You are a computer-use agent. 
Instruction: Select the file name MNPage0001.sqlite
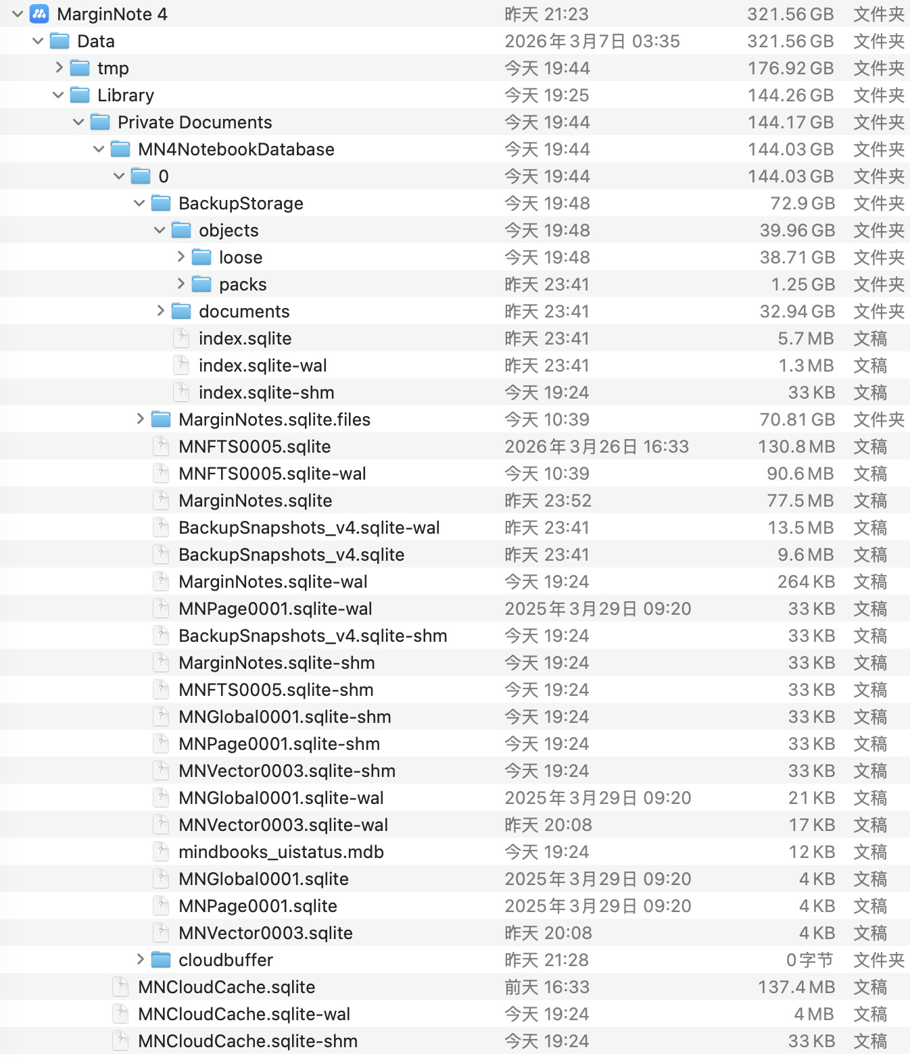click(258, 906)
